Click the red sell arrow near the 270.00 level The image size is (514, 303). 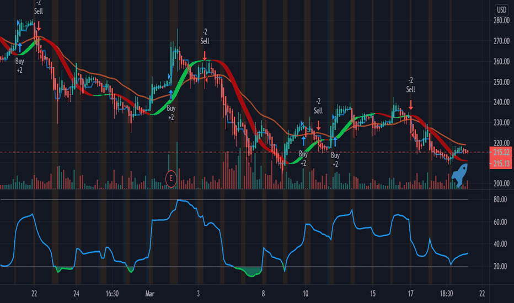point(39,26)
